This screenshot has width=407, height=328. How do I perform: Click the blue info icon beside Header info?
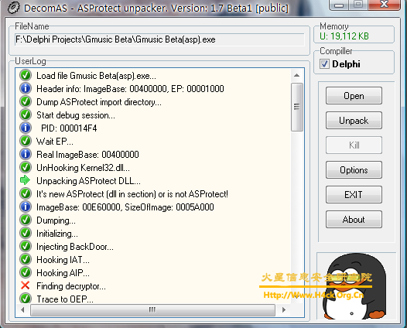(26, 88)
